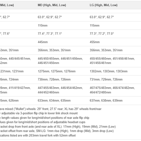
Task: Click LG cell starting 450/455/460mm
Action: (112, 61)
